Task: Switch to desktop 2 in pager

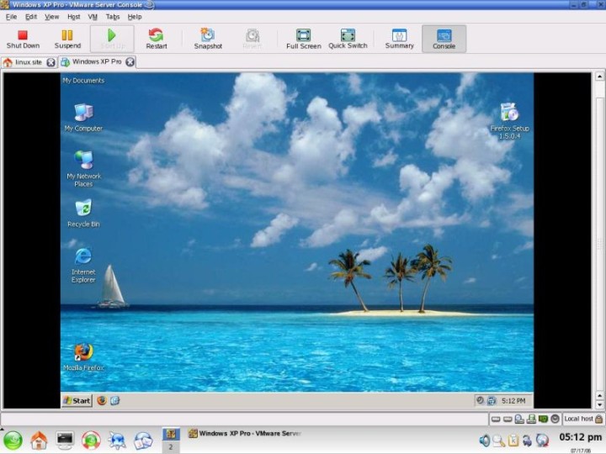Action: click(171, 447)
